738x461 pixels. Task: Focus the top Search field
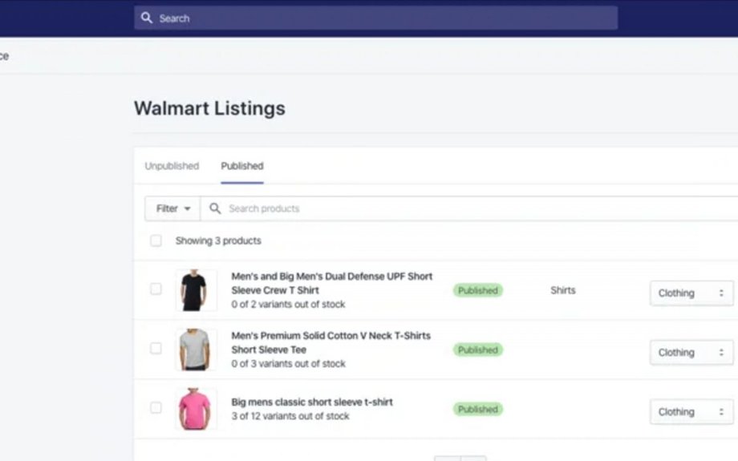375,18
